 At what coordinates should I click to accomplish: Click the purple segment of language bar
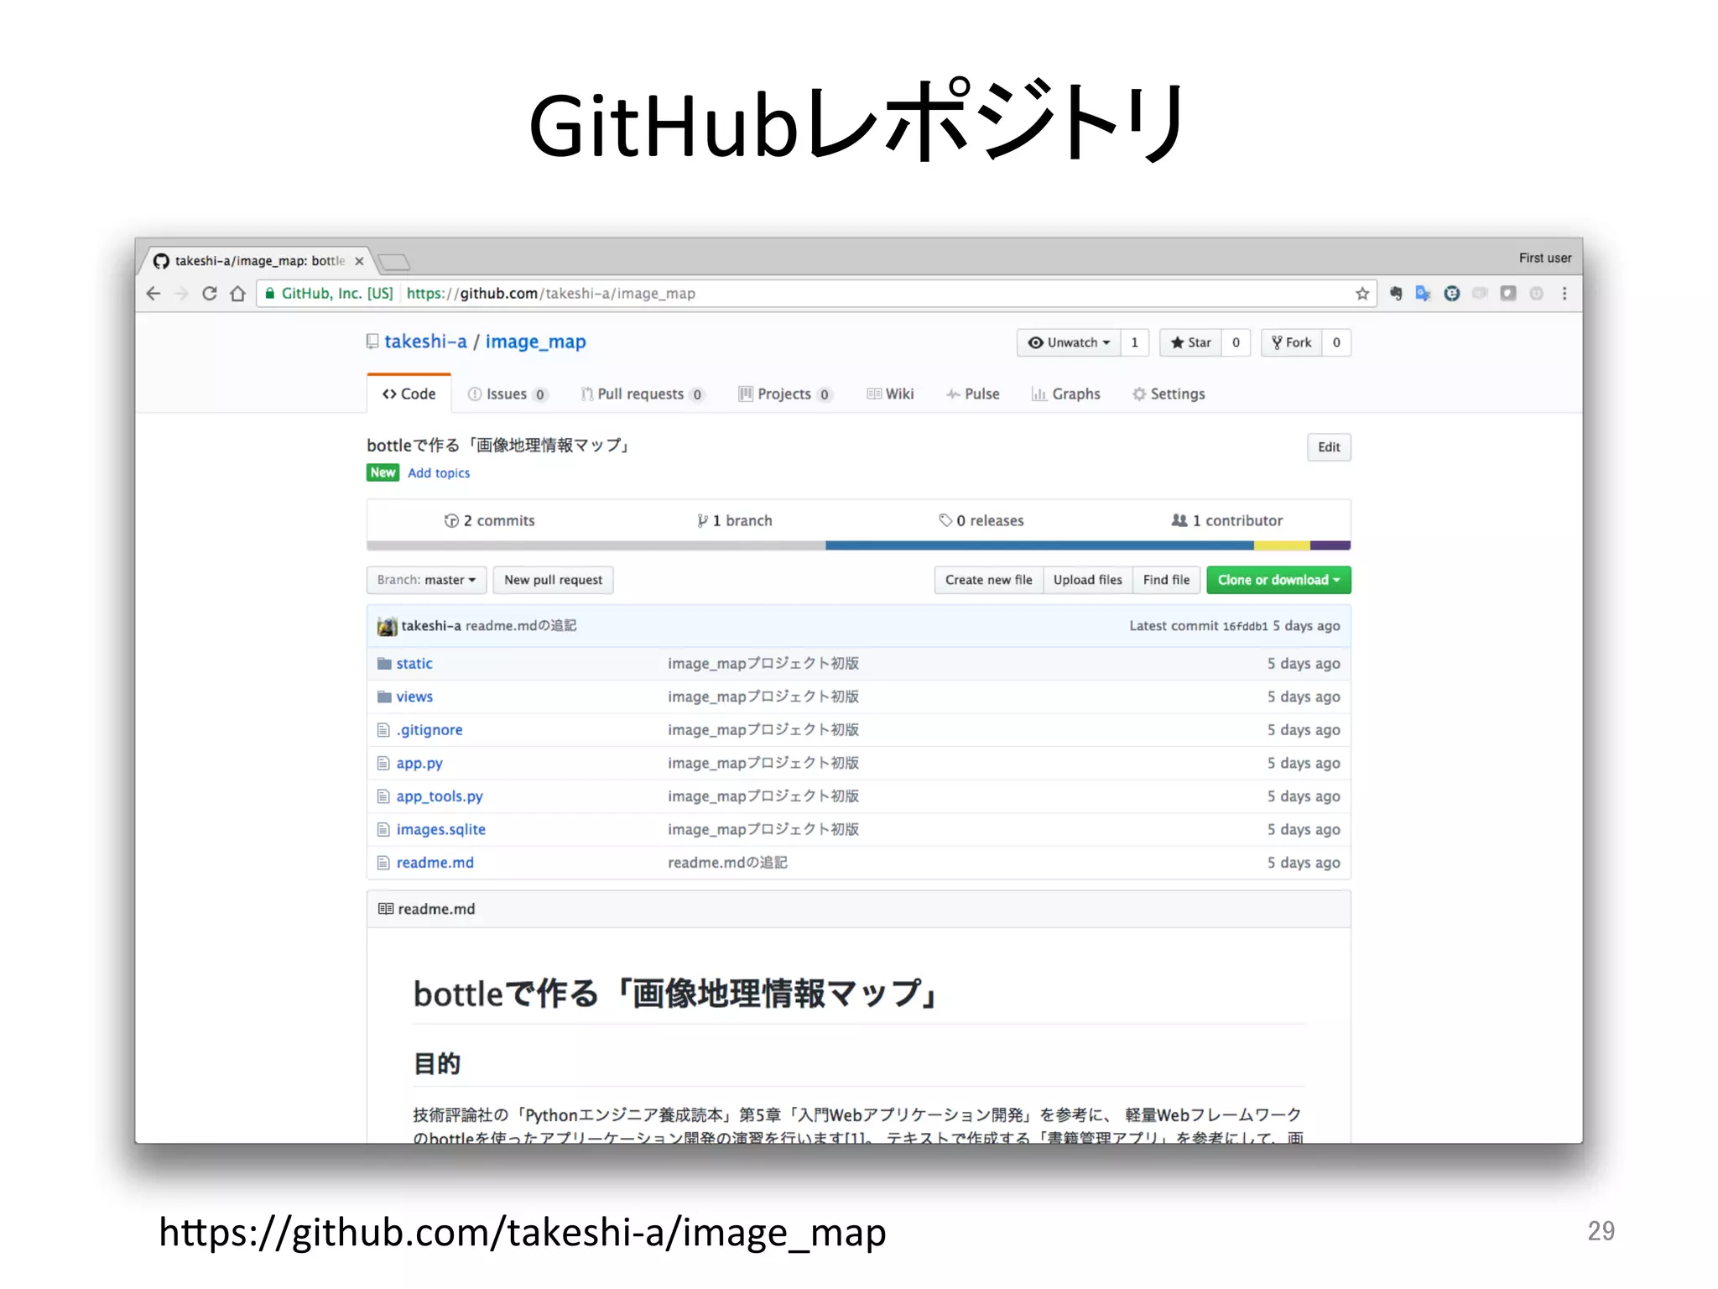click(1330, 545)
